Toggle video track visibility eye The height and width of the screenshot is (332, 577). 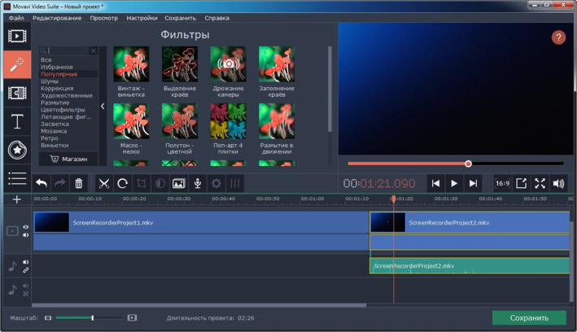pos(26,227)
